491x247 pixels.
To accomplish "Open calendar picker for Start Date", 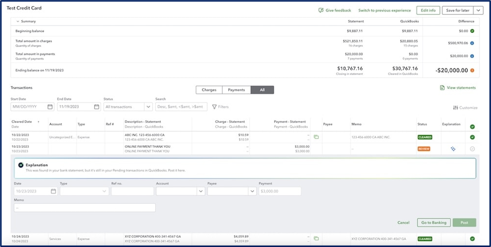I will (50, 106).
